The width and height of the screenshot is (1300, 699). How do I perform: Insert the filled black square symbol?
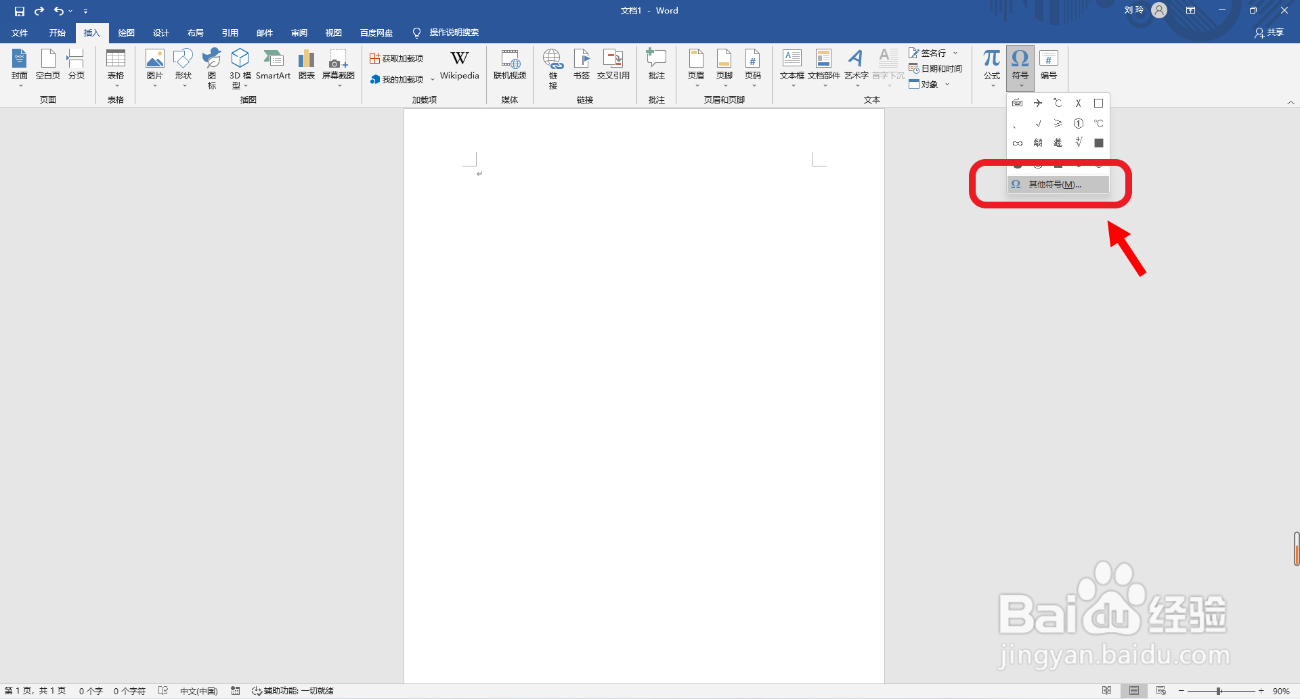pyautogui.click(x=1099, y=143)
